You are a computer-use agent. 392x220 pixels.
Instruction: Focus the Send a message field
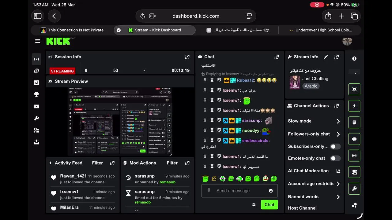(239, 191)
